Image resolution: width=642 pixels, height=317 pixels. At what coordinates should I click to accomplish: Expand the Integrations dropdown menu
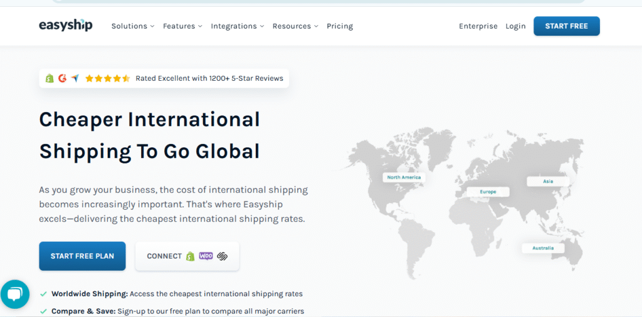[238, 26]
